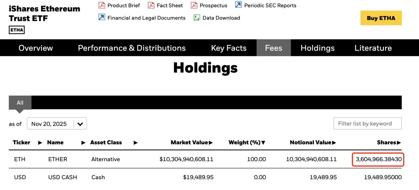
Task: Select the All holdings tab
Action: pyautogui.click(x=20, y=103)
